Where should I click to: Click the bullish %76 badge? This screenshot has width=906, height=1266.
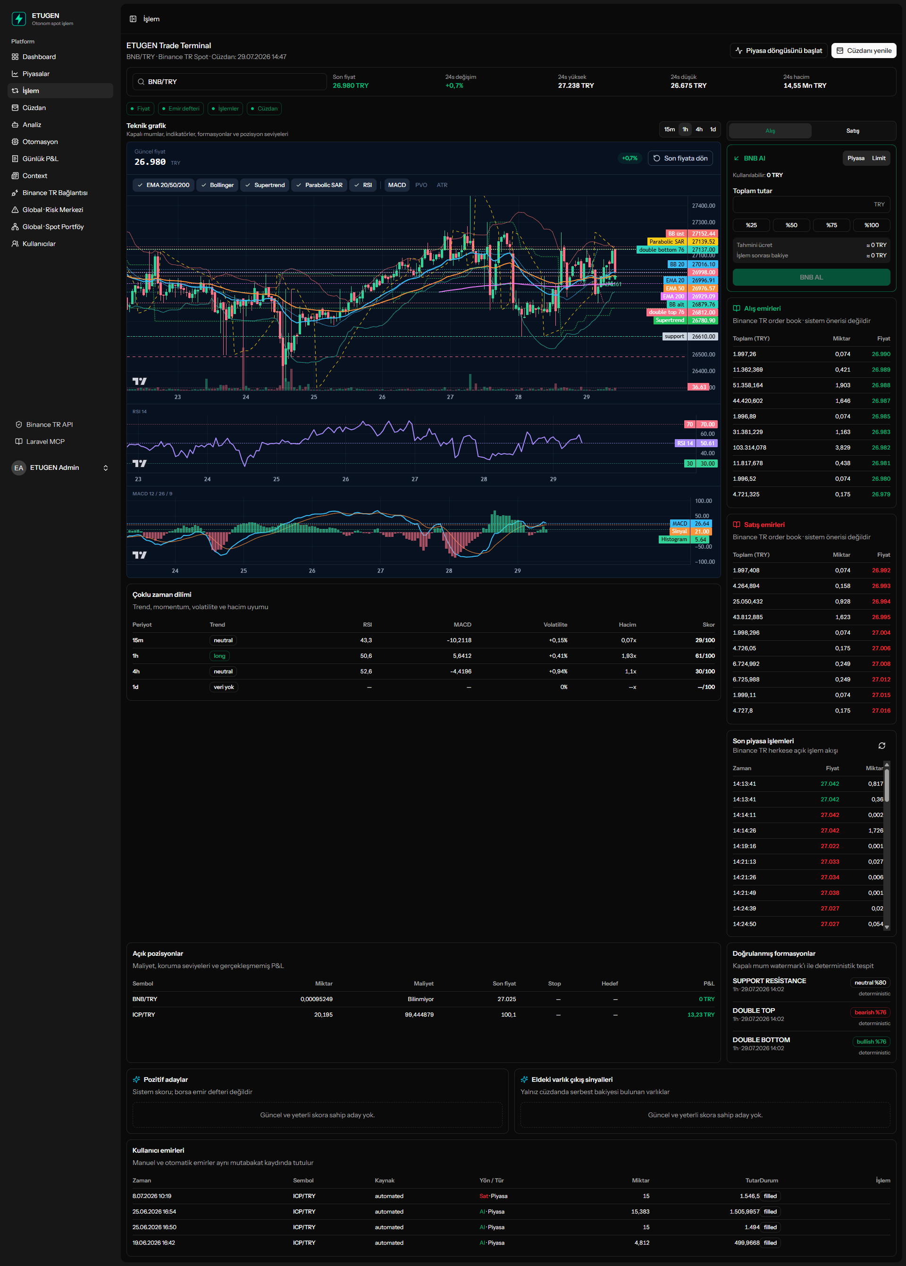[x=872, y=1042]
